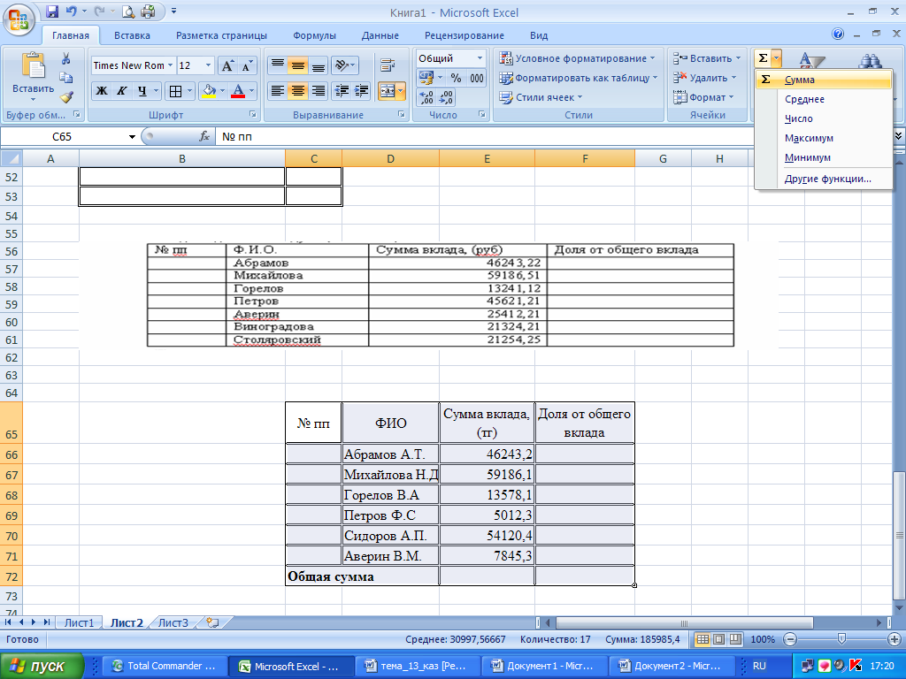
Task: Apply borders using the borders icon
Action: [176, 91]
